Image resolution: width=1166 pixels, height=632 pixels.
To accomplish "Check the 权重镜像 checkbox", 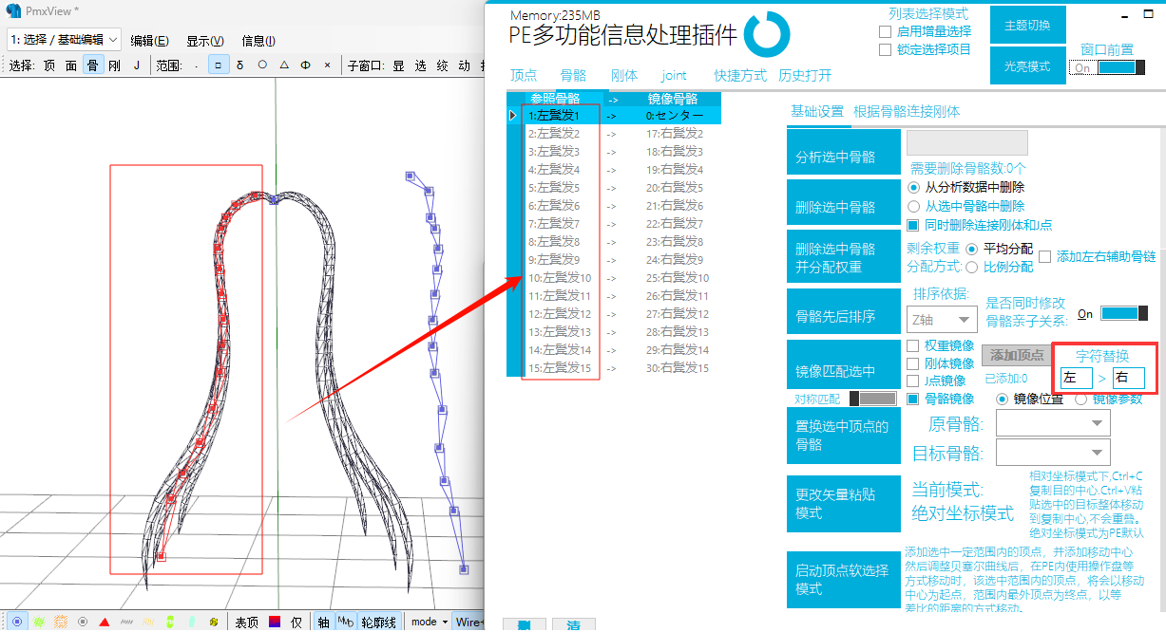I will (913, 346).
